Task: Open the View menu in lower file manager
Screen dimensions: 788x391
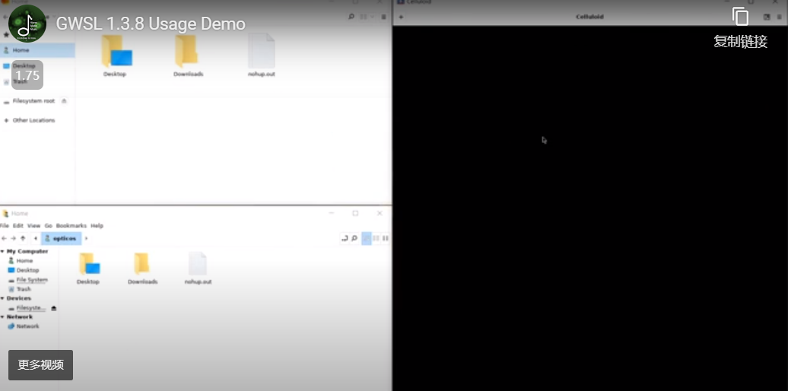Action: click(x=33, y=226)
